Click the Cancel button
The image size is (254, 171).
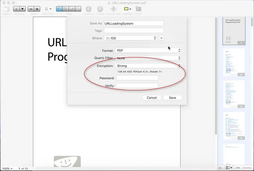(152, 98)
